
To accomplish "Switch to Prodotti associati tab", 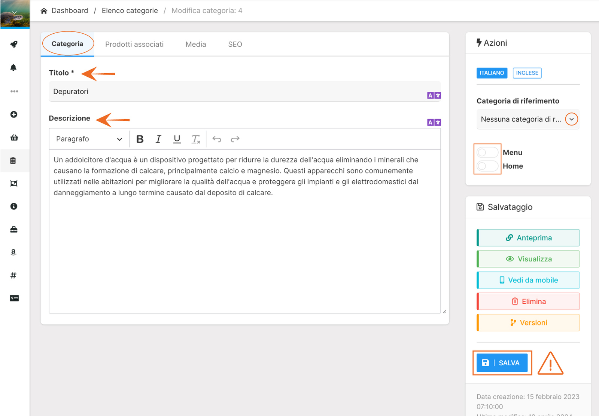I will click(134, 45).
